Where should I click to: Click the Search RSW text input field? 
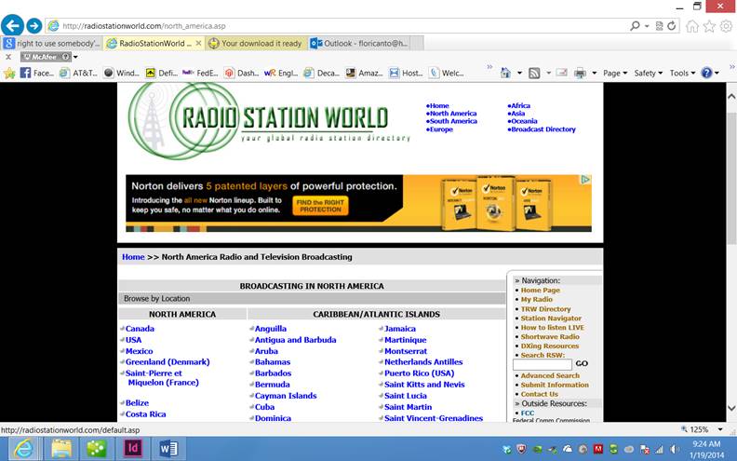click(543, 364)
